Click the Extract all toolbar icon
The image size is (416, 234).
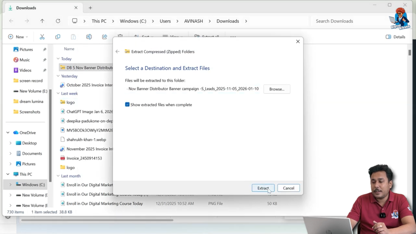(x=207, y=37)
